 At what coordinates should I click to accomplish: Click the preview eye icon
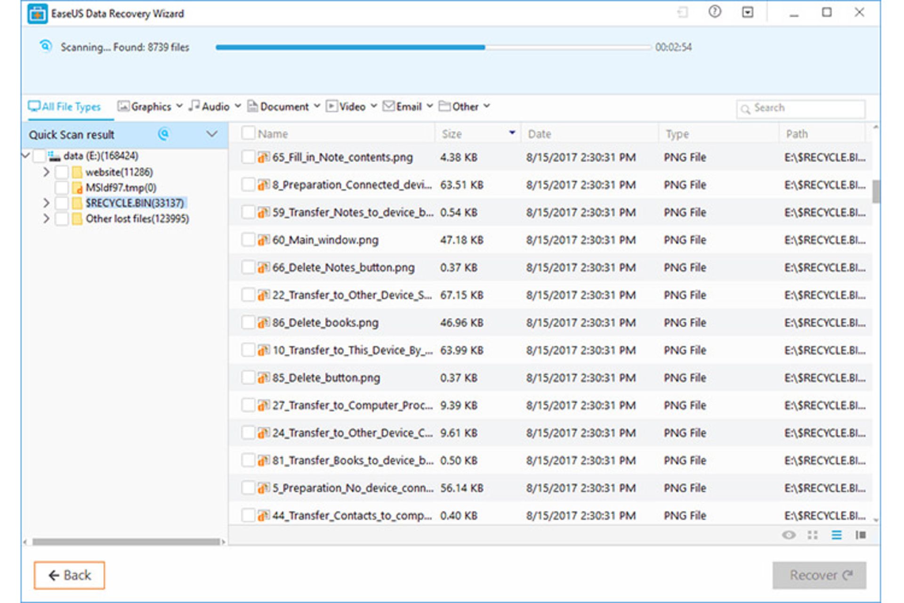click(789, 535)
